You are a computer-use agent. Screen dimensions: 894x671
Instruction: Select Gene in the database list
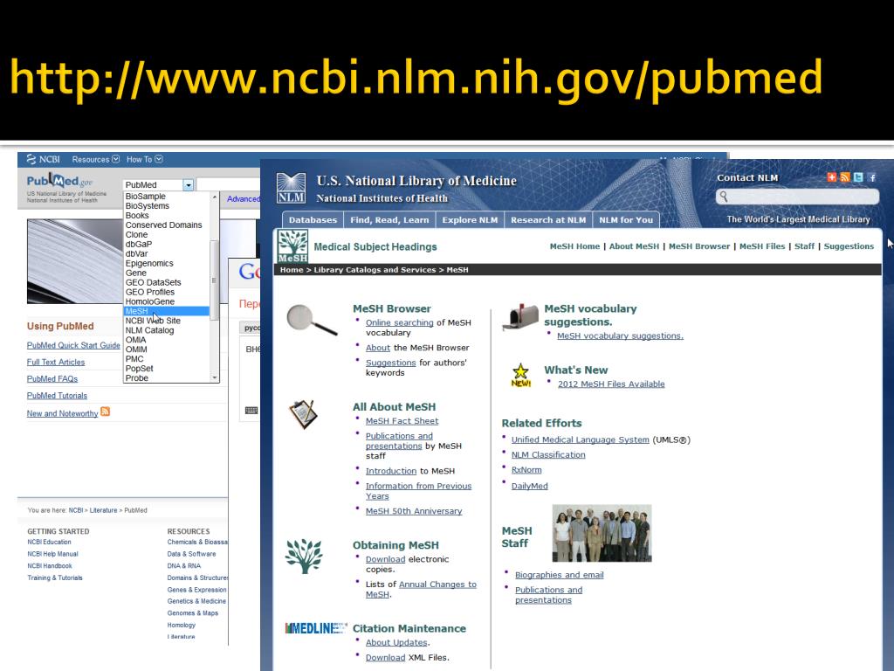[167, 273]
